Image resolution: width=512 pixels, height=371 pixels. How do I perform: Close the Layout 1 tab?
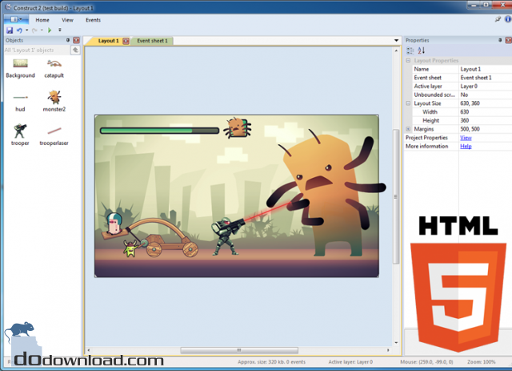click(x=126, y=41)
